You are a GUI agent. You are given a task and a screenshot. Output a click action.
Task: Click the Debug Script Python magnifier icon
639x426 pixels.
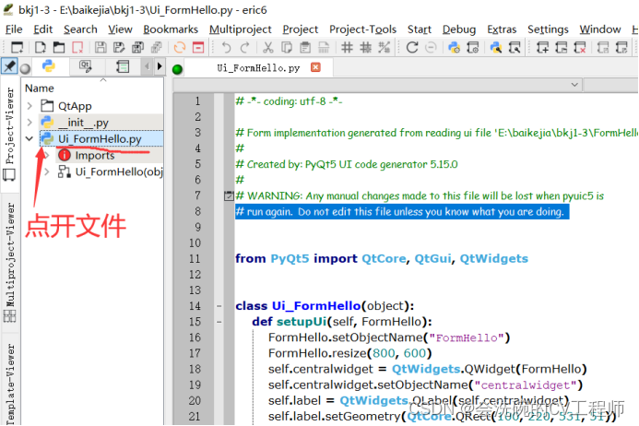coord(495,47)
